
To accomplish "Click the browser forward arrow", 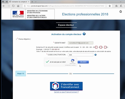I will point(8,6).
